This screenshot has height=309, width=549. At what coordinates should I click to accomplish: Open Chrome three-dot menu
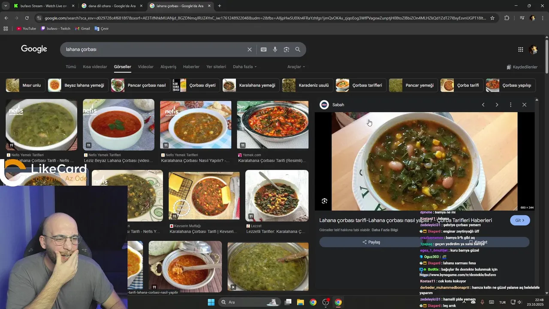coord(543,18)
